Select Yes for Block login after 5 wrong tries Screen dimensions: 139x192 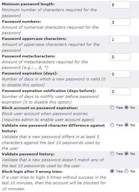[112, 171]
